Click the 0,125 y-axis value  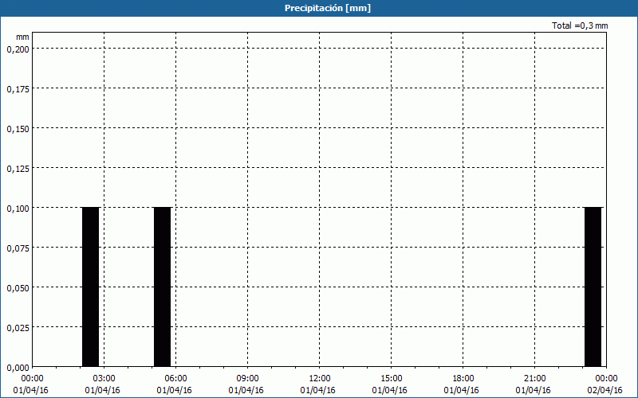point(18,169)
